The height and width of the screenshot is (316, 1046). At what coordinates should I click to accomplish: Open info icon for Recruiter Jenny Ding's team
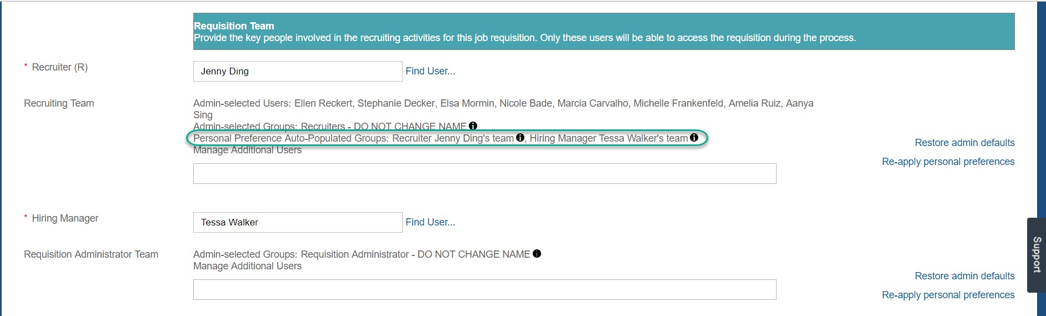coord(520,138)
